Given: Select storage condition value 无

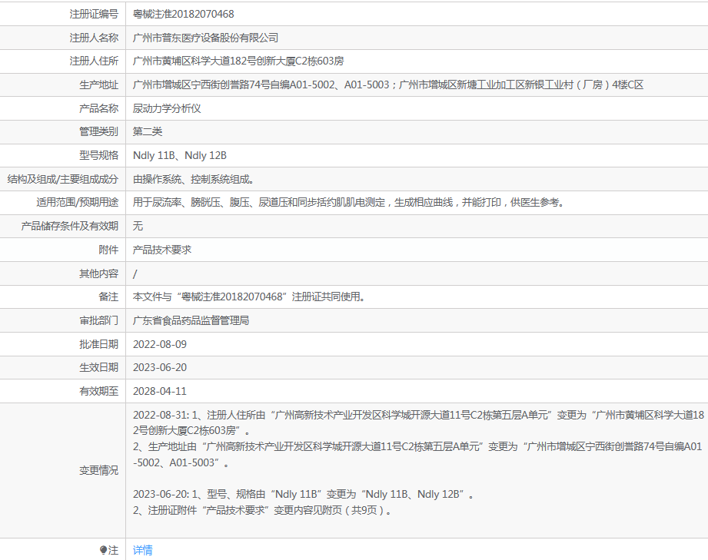Looking at the screenshot, I should click(x=138, y=226).
